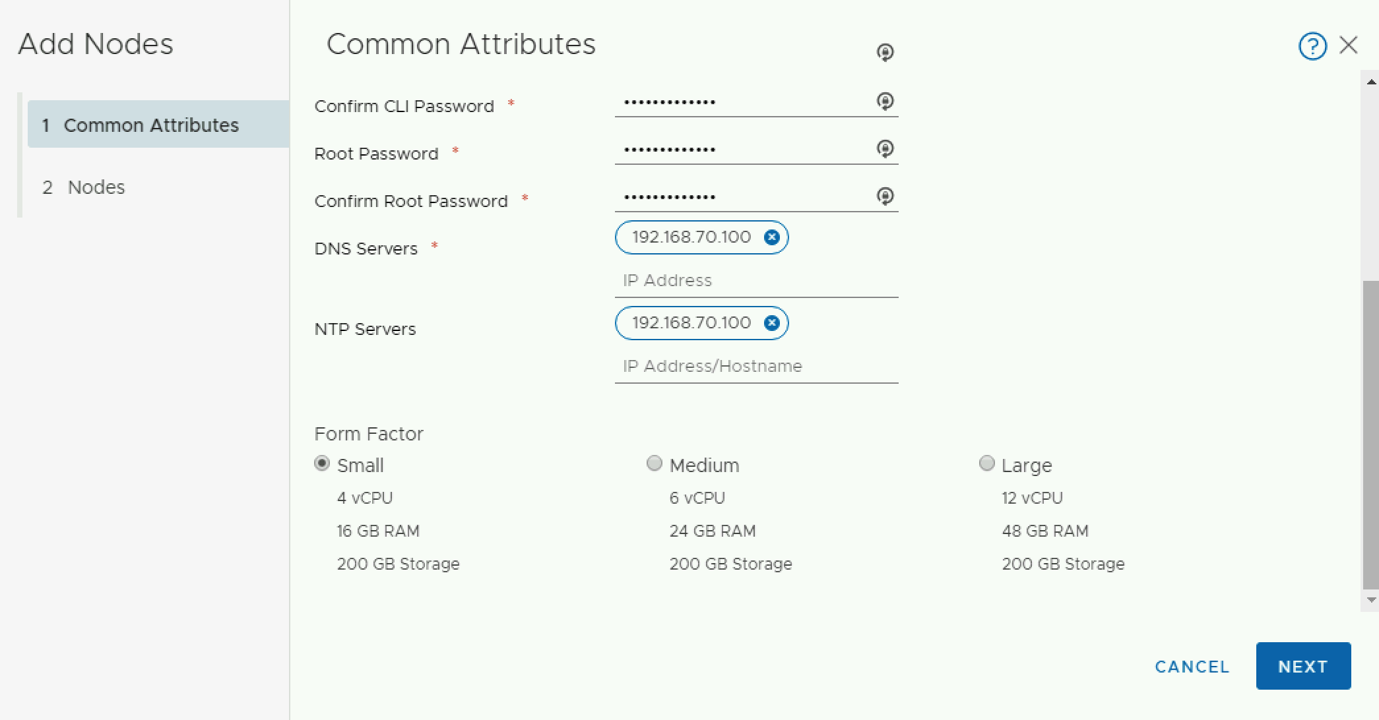The image size is (1379, 720).
Task: Pick the Large form factor
Action: coord(986,464)
